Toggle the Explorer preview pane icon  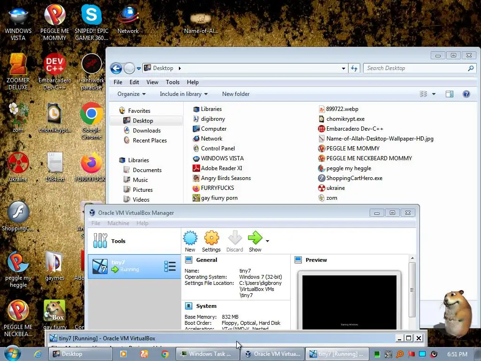coord(450,94)
